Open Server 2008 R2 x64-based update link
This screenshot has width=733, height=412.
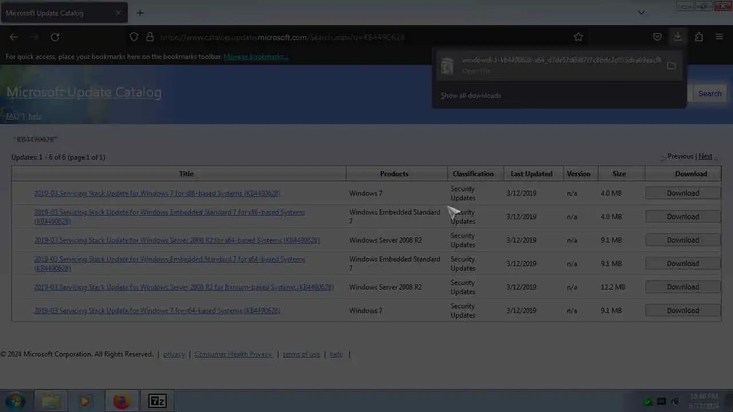point(177,240)
